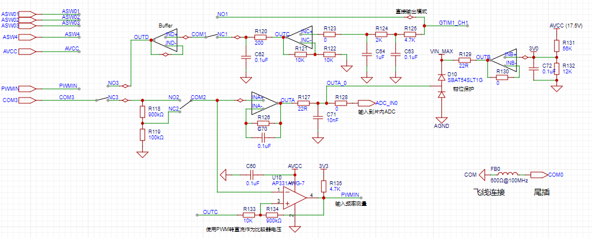592x238 pixels.
Task: Select the AGND ground symbol
Action: pyautogui.click(x=441, y=120)
